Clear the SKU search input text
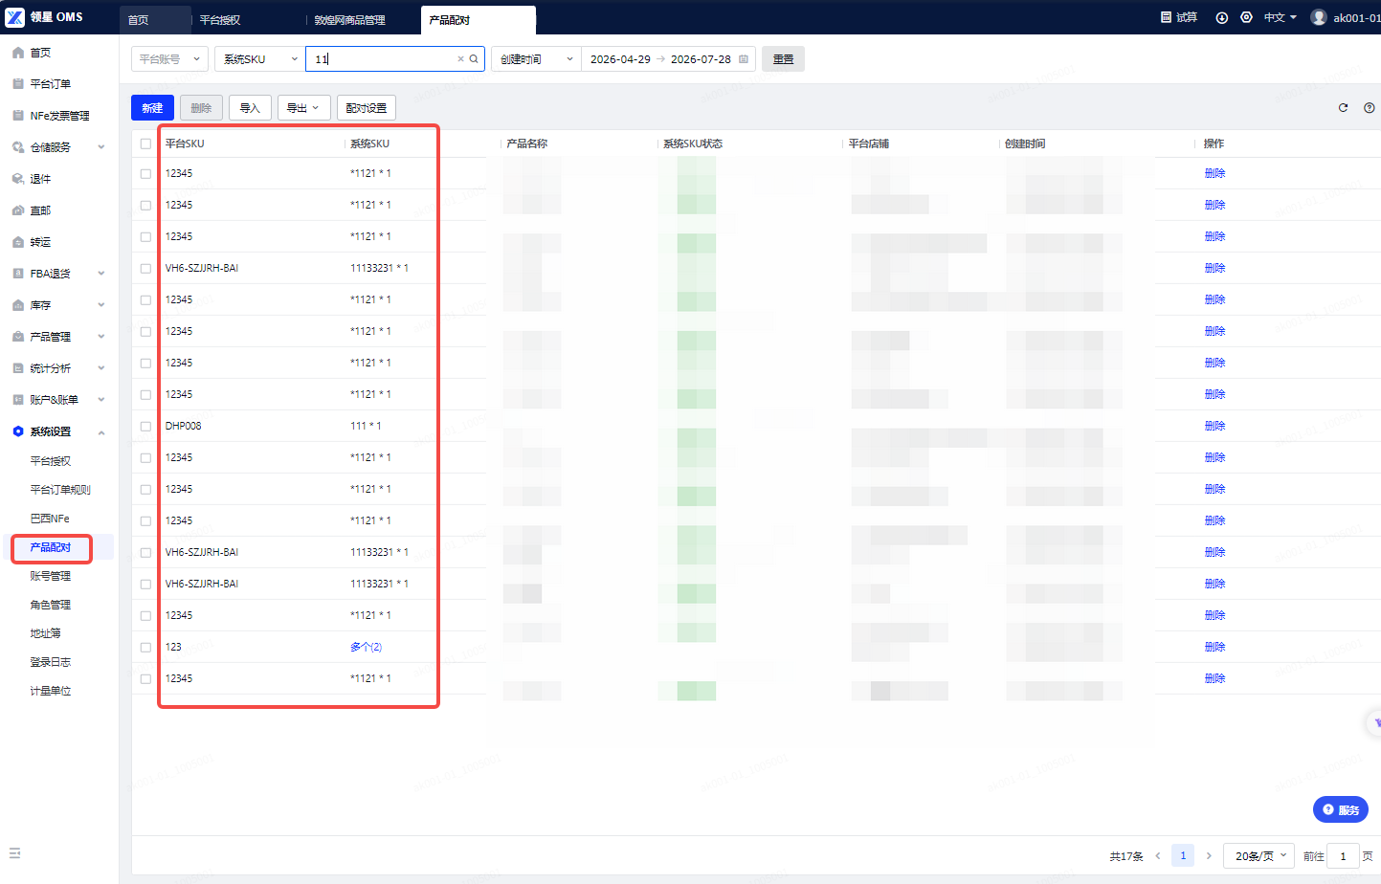 pyautogui.click(x=460, y=59)
